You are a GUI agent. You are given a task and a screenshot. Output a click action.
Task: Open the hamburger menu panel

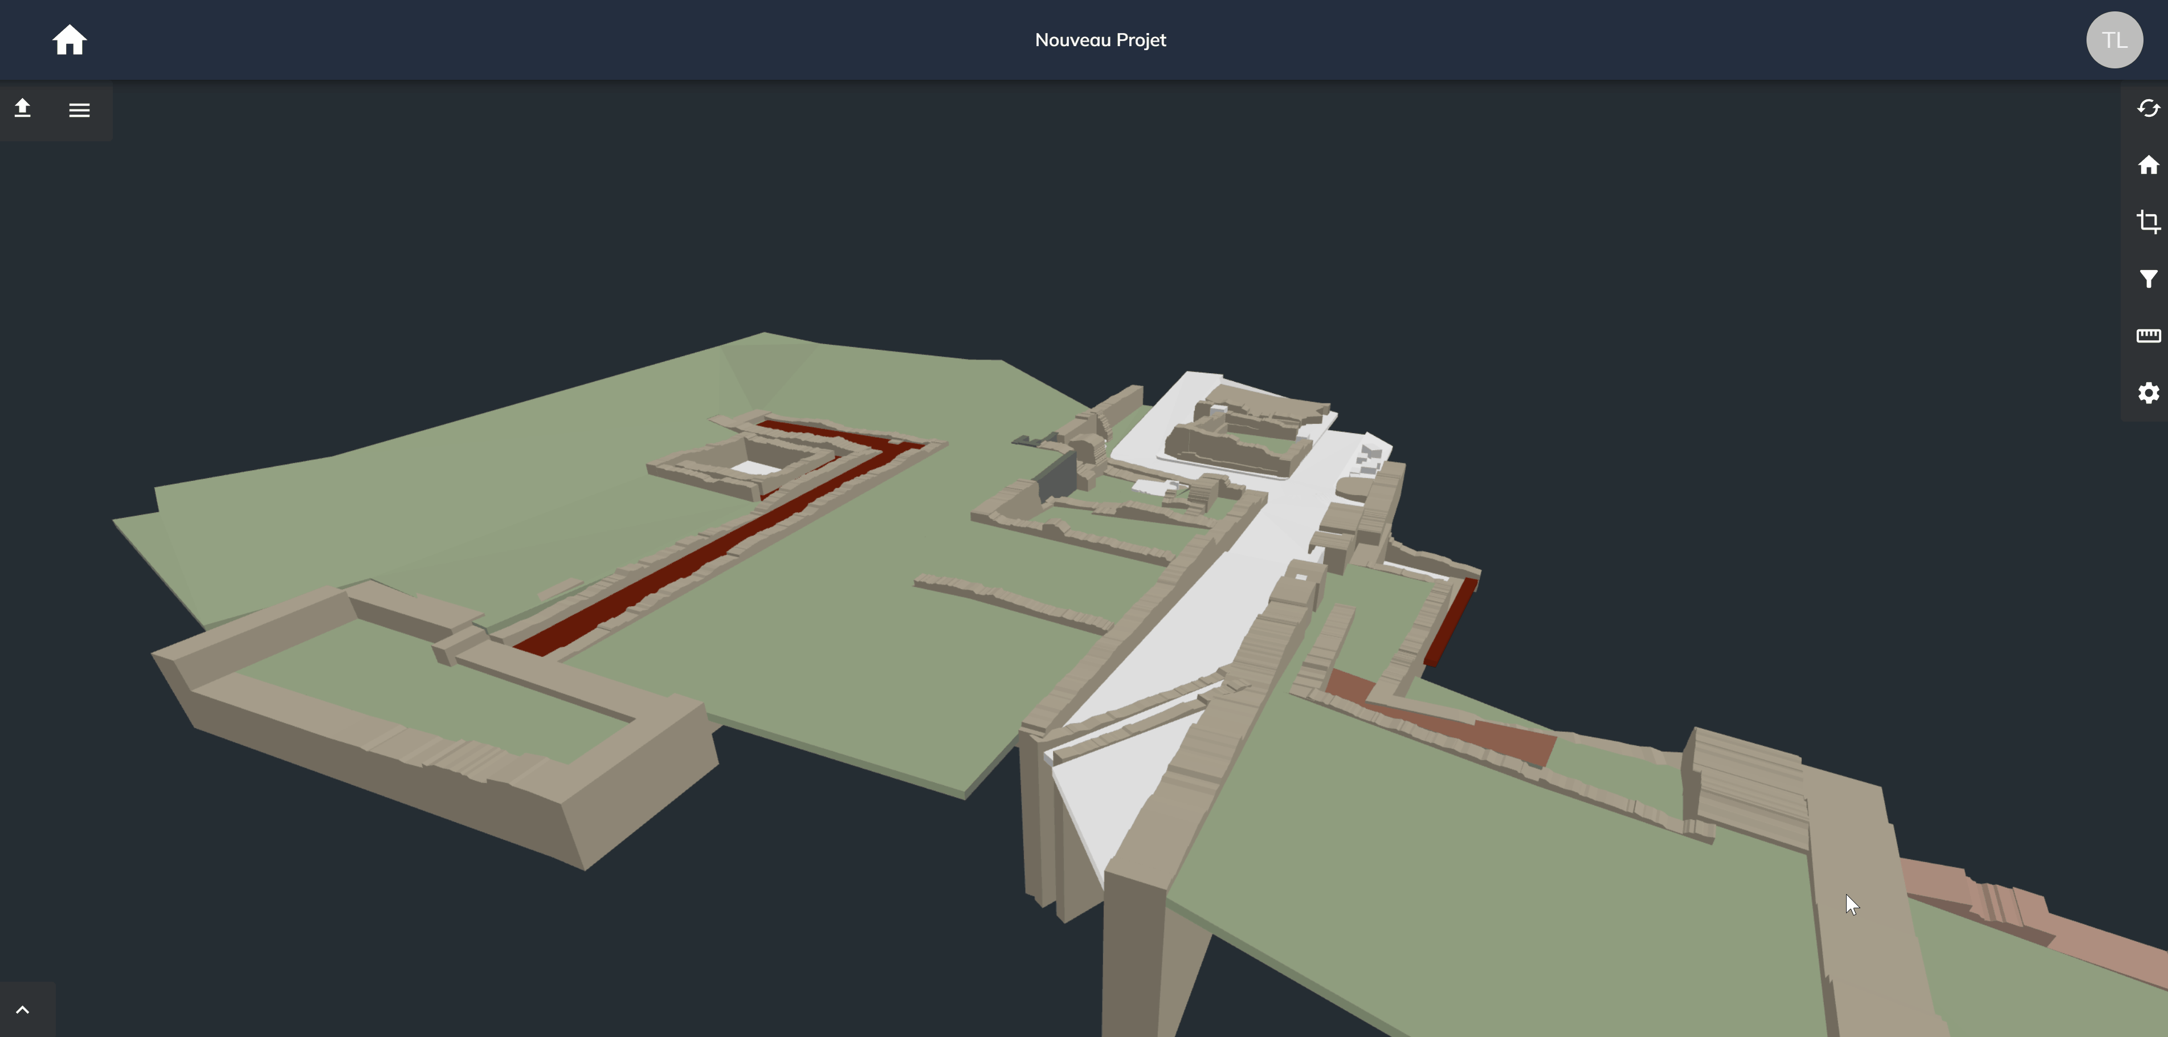(79, 111)
